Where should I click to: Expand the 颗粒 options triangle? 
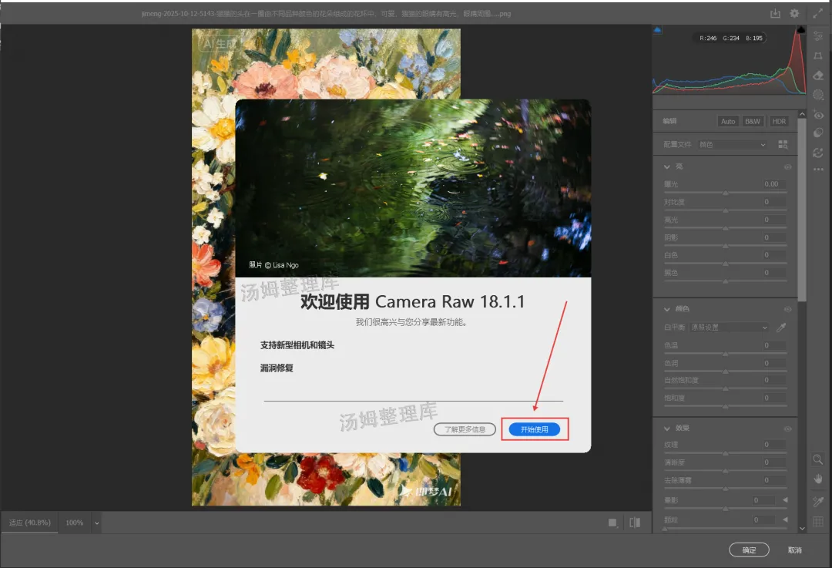click(785, 519)
